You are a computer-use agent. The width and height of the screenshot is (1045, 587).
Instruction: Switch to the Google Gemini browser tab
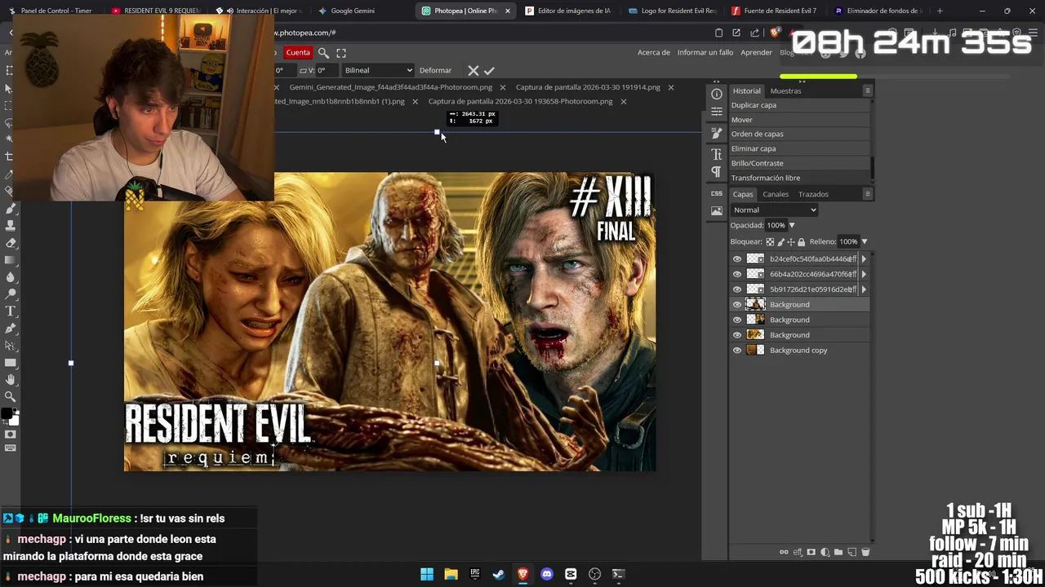(353, 11)
